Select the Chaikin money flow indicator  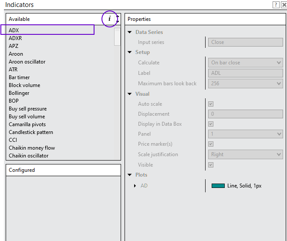click(32, 148)
